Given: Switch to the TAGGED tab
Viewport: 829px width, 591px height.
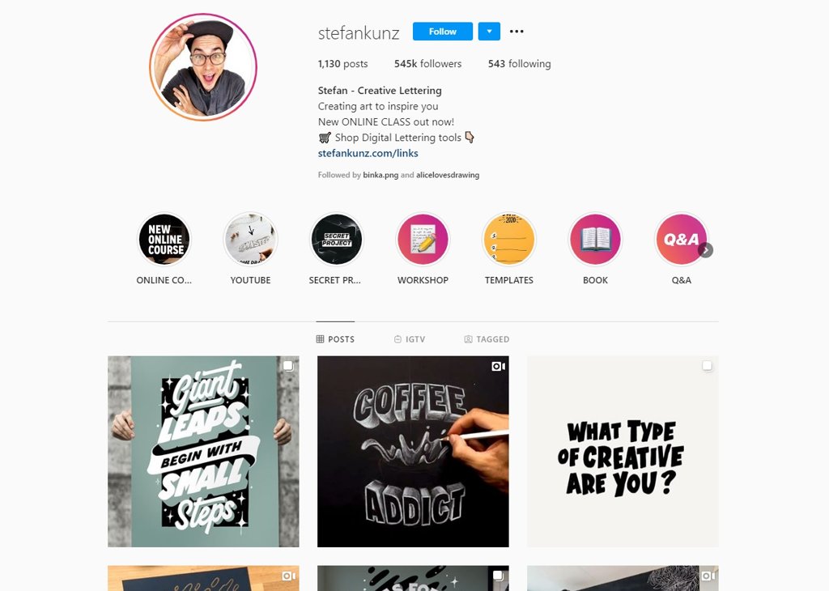Looking at the screenshot, I should [487, 339].
